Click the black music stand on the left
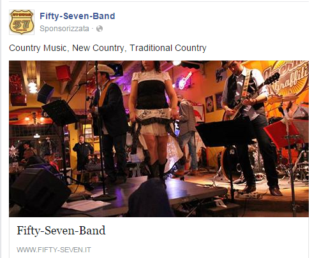312x258 pixels. coord(60,113)
